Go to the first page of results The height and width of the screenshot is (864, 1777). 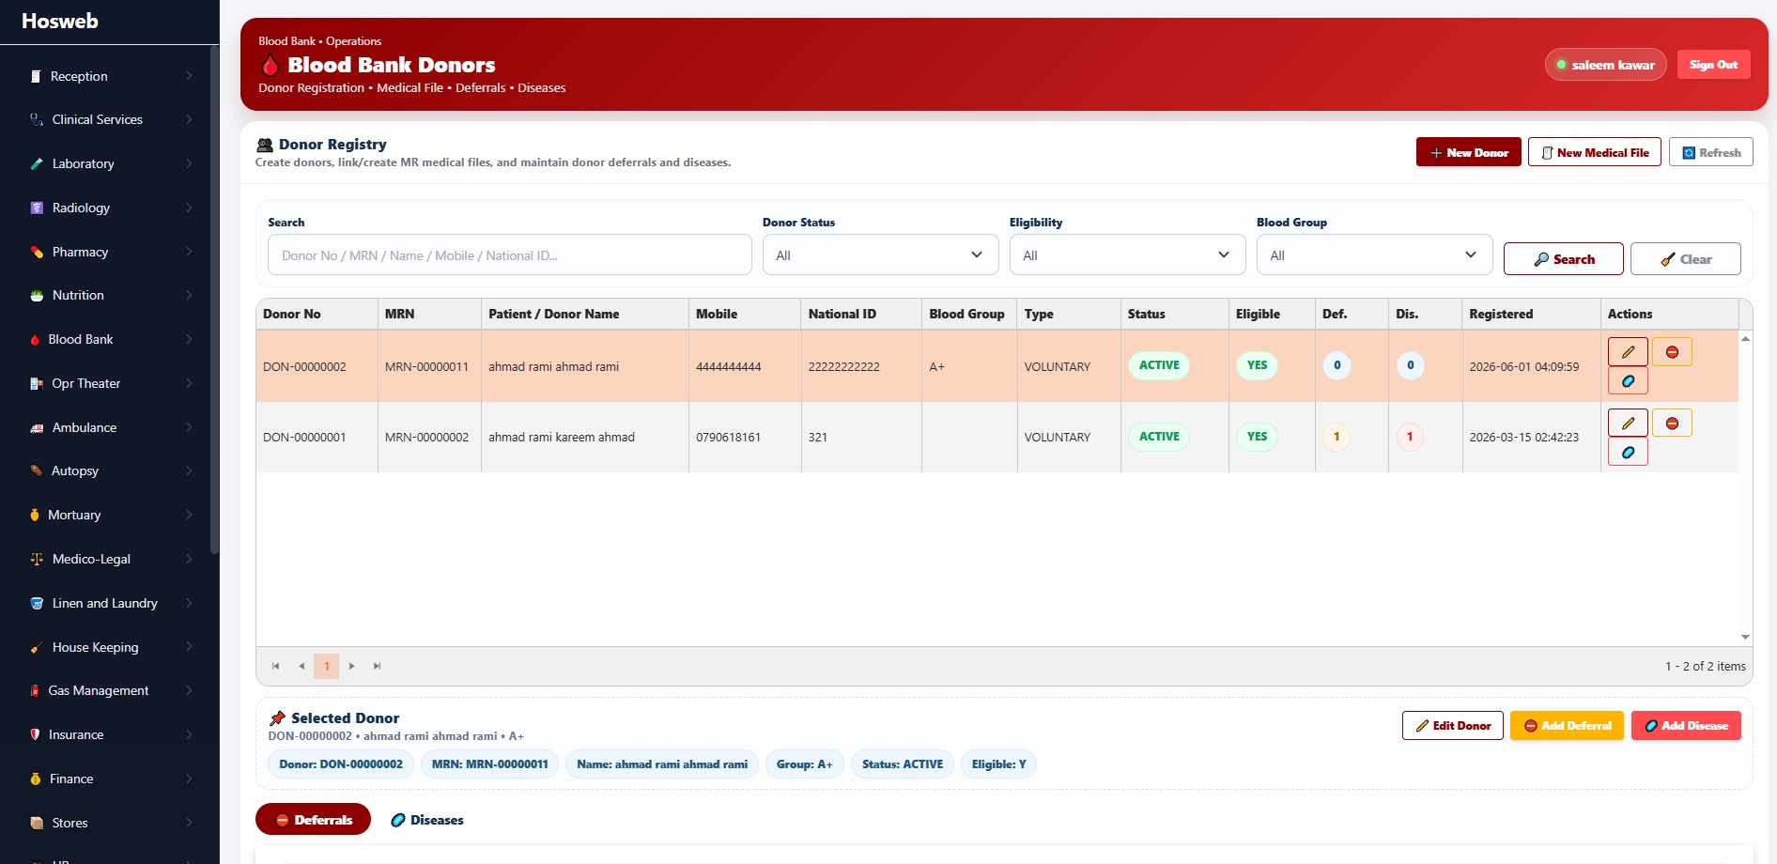(275, 666)
